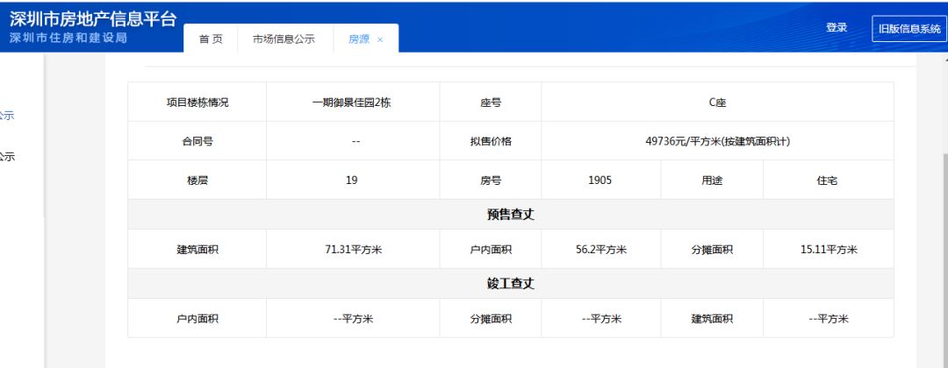The width and height of the screenshot is (948, 368).
Task: Click the 楼层 label cell
Action: tap(197, 180)
